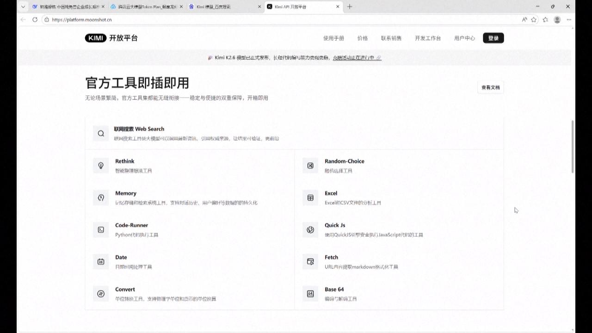Open 使用手册 in the navigation

click(x=333, y=38)
